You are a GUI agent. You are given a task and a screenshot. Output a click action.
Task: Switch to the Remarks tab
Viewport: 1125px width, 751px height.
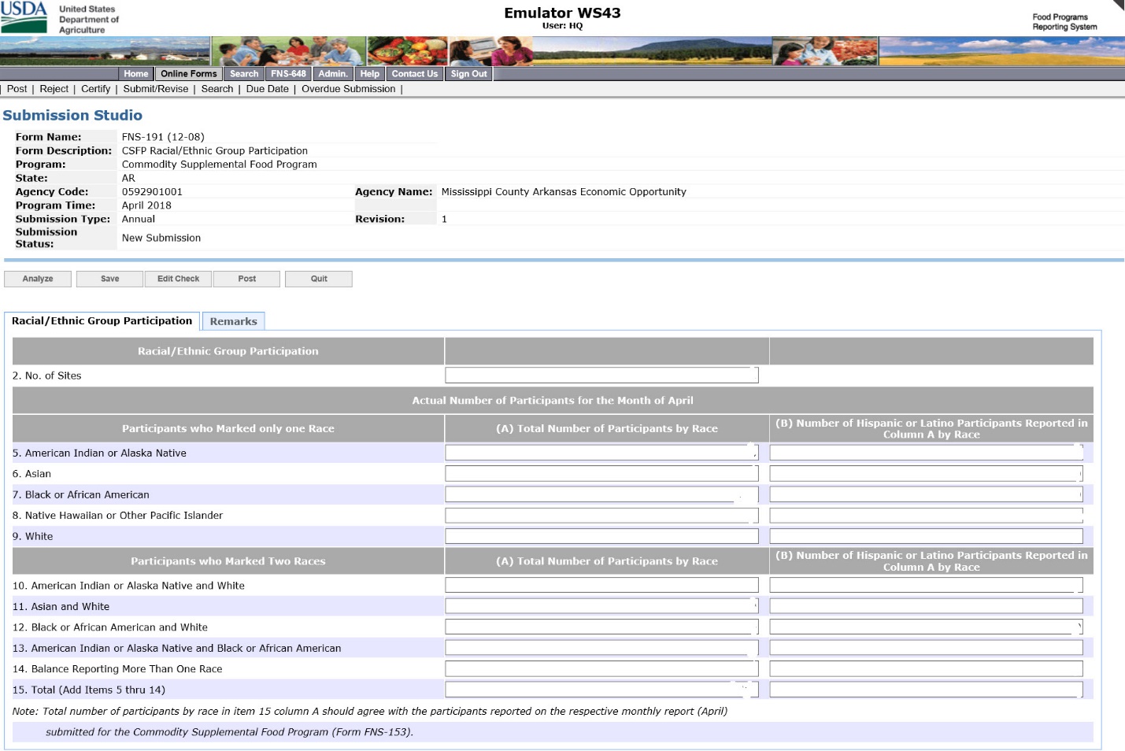[233, 321]
